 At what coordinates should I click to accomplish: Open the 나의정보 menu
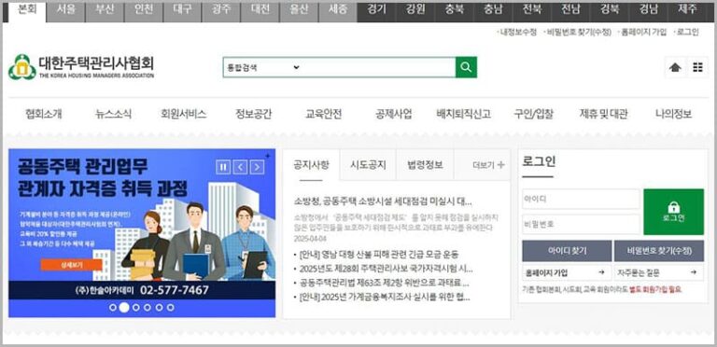673,114
